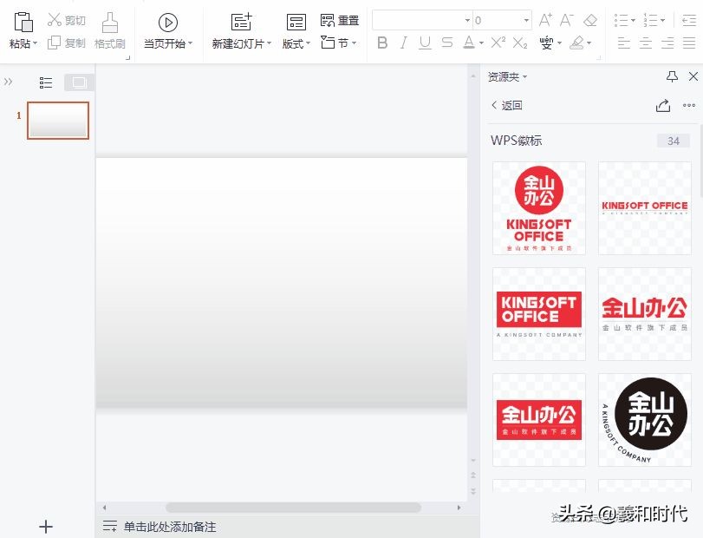Toggle italic formatting

point(403,43)
